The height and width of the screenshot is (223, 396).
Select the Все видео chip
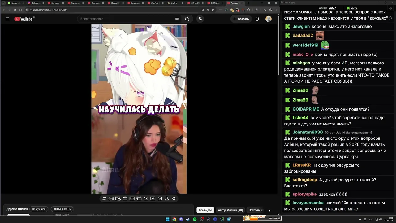tap(205, 210)
